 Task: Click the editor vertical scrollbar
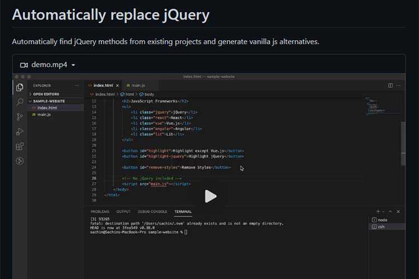pyautogui.click(x=403, y=142)
